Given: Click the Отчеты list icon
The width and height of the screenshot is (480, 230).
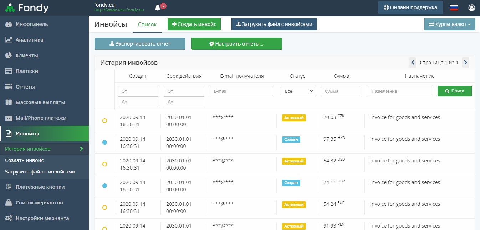Looking at the screenshot, I should coord(9,87).
